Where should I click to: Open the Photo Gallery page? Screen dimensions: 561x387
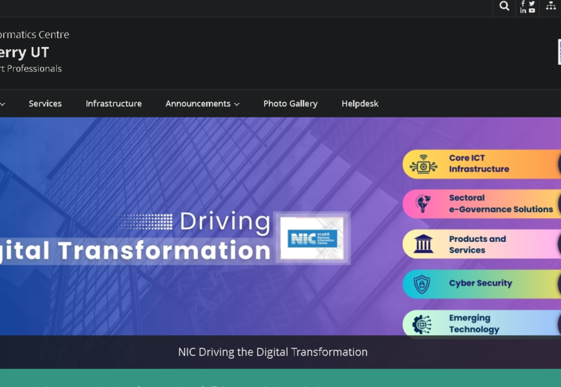point(290,104)
